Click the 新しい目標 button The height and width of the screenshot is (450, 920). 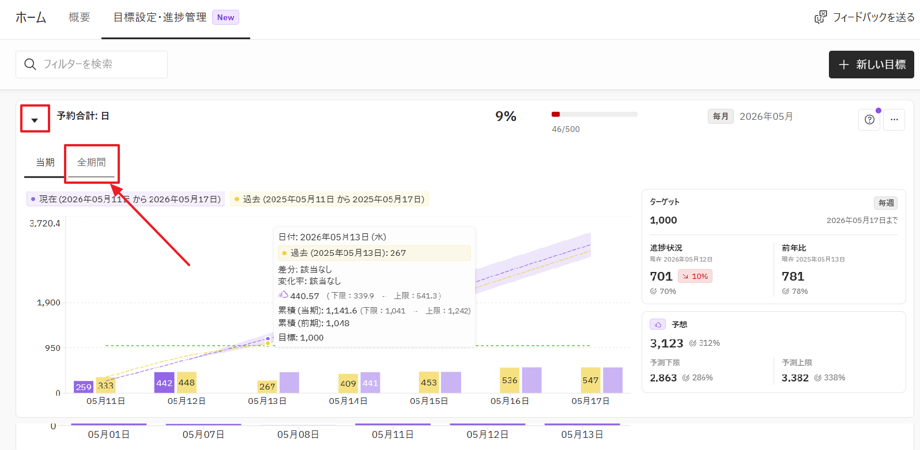click(872, 65)
